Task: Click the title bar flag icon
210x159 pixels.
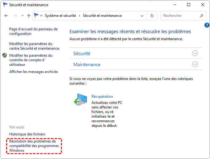Action: pos(5,5)
